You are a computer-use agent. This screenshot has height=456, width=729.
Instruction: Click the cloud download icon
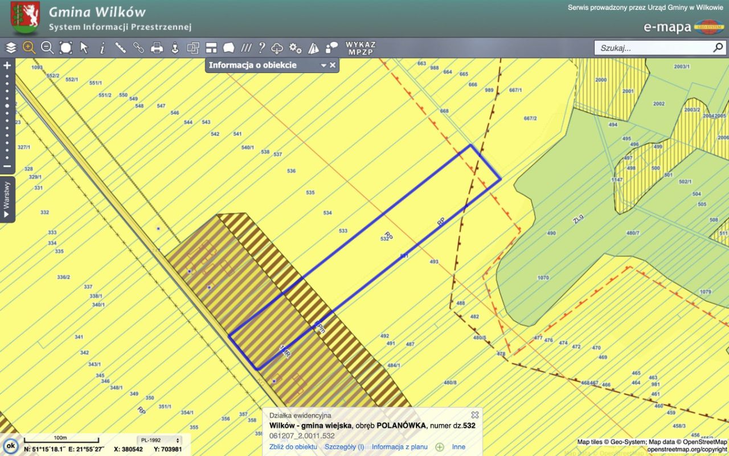pos(277,48)
